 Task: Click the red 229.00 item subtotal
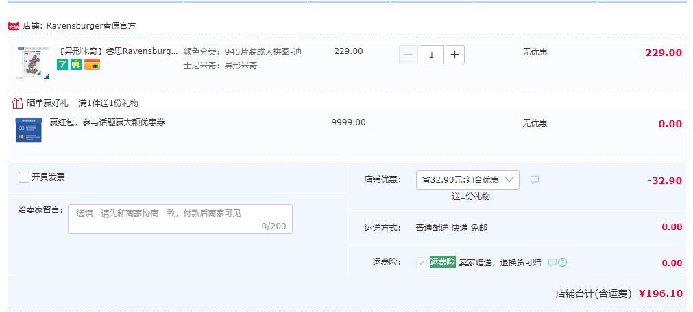(664, 53)
